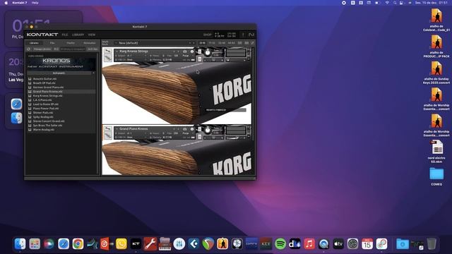Toggle the Aux sends button in rack header
The width and height of the screenshot is (452, 254).
point(246,43)
